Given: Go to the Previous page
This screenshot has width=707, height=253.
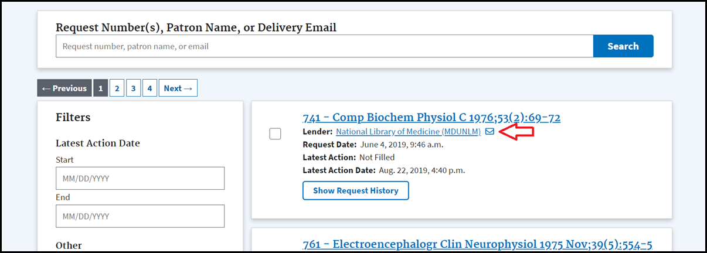Looking at the screenshot, I should (x=64, y=88).
